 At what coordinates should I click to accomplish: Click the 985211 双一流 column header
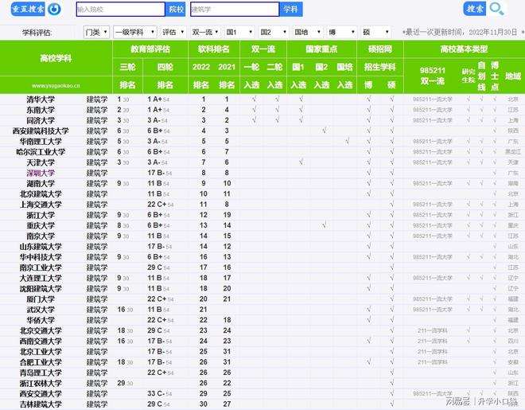pos(432,76)
